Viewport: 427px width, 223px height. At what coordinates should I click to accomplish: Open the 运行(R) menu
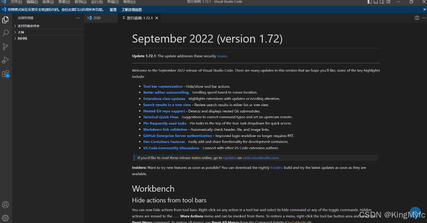point(97,2)
